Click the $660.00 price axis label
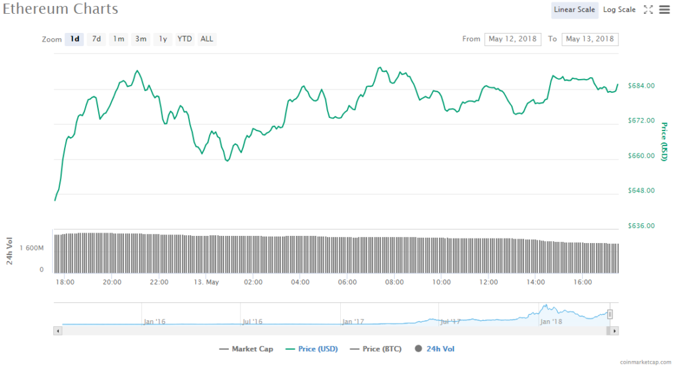Image resolution: width=675 pixels, height=367 pixels. tap(641, 155)
